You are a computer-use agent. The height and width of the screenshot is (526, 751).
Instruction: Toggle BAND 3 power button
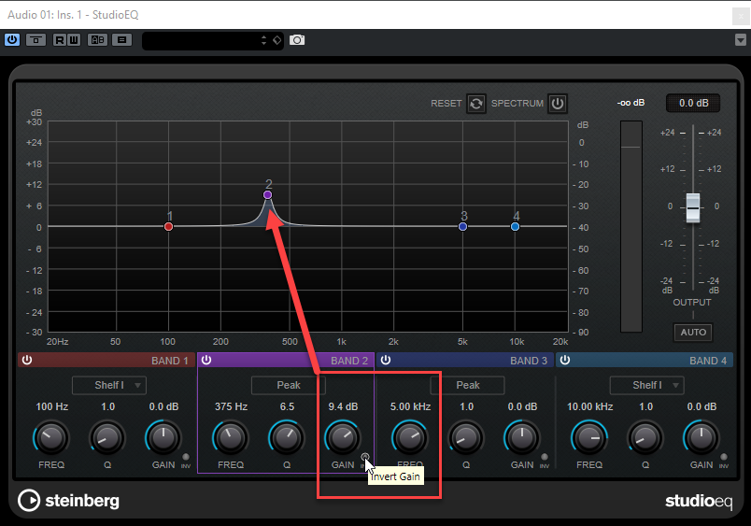click(386, 360)
